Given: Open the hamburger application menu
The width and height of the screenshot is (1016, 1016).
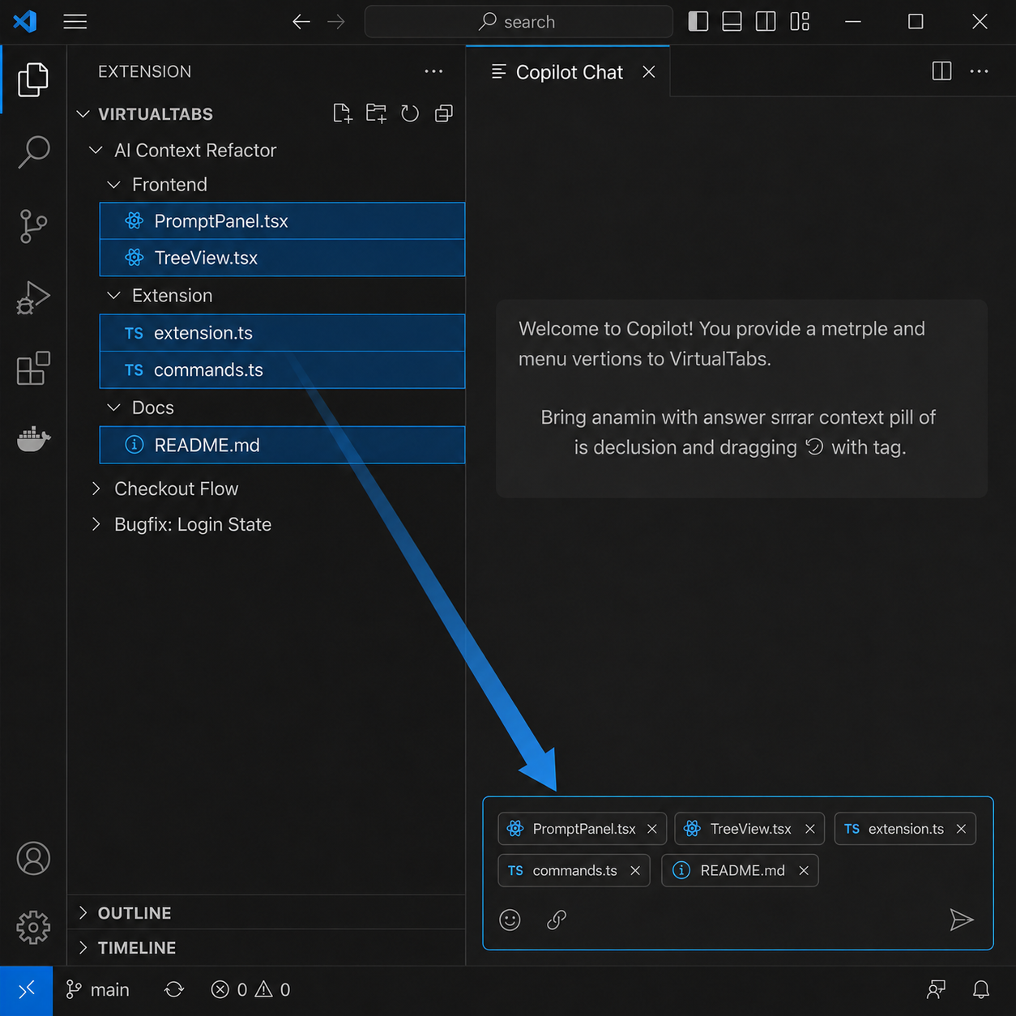Looking at the screenshot, I should coord(75,22).
